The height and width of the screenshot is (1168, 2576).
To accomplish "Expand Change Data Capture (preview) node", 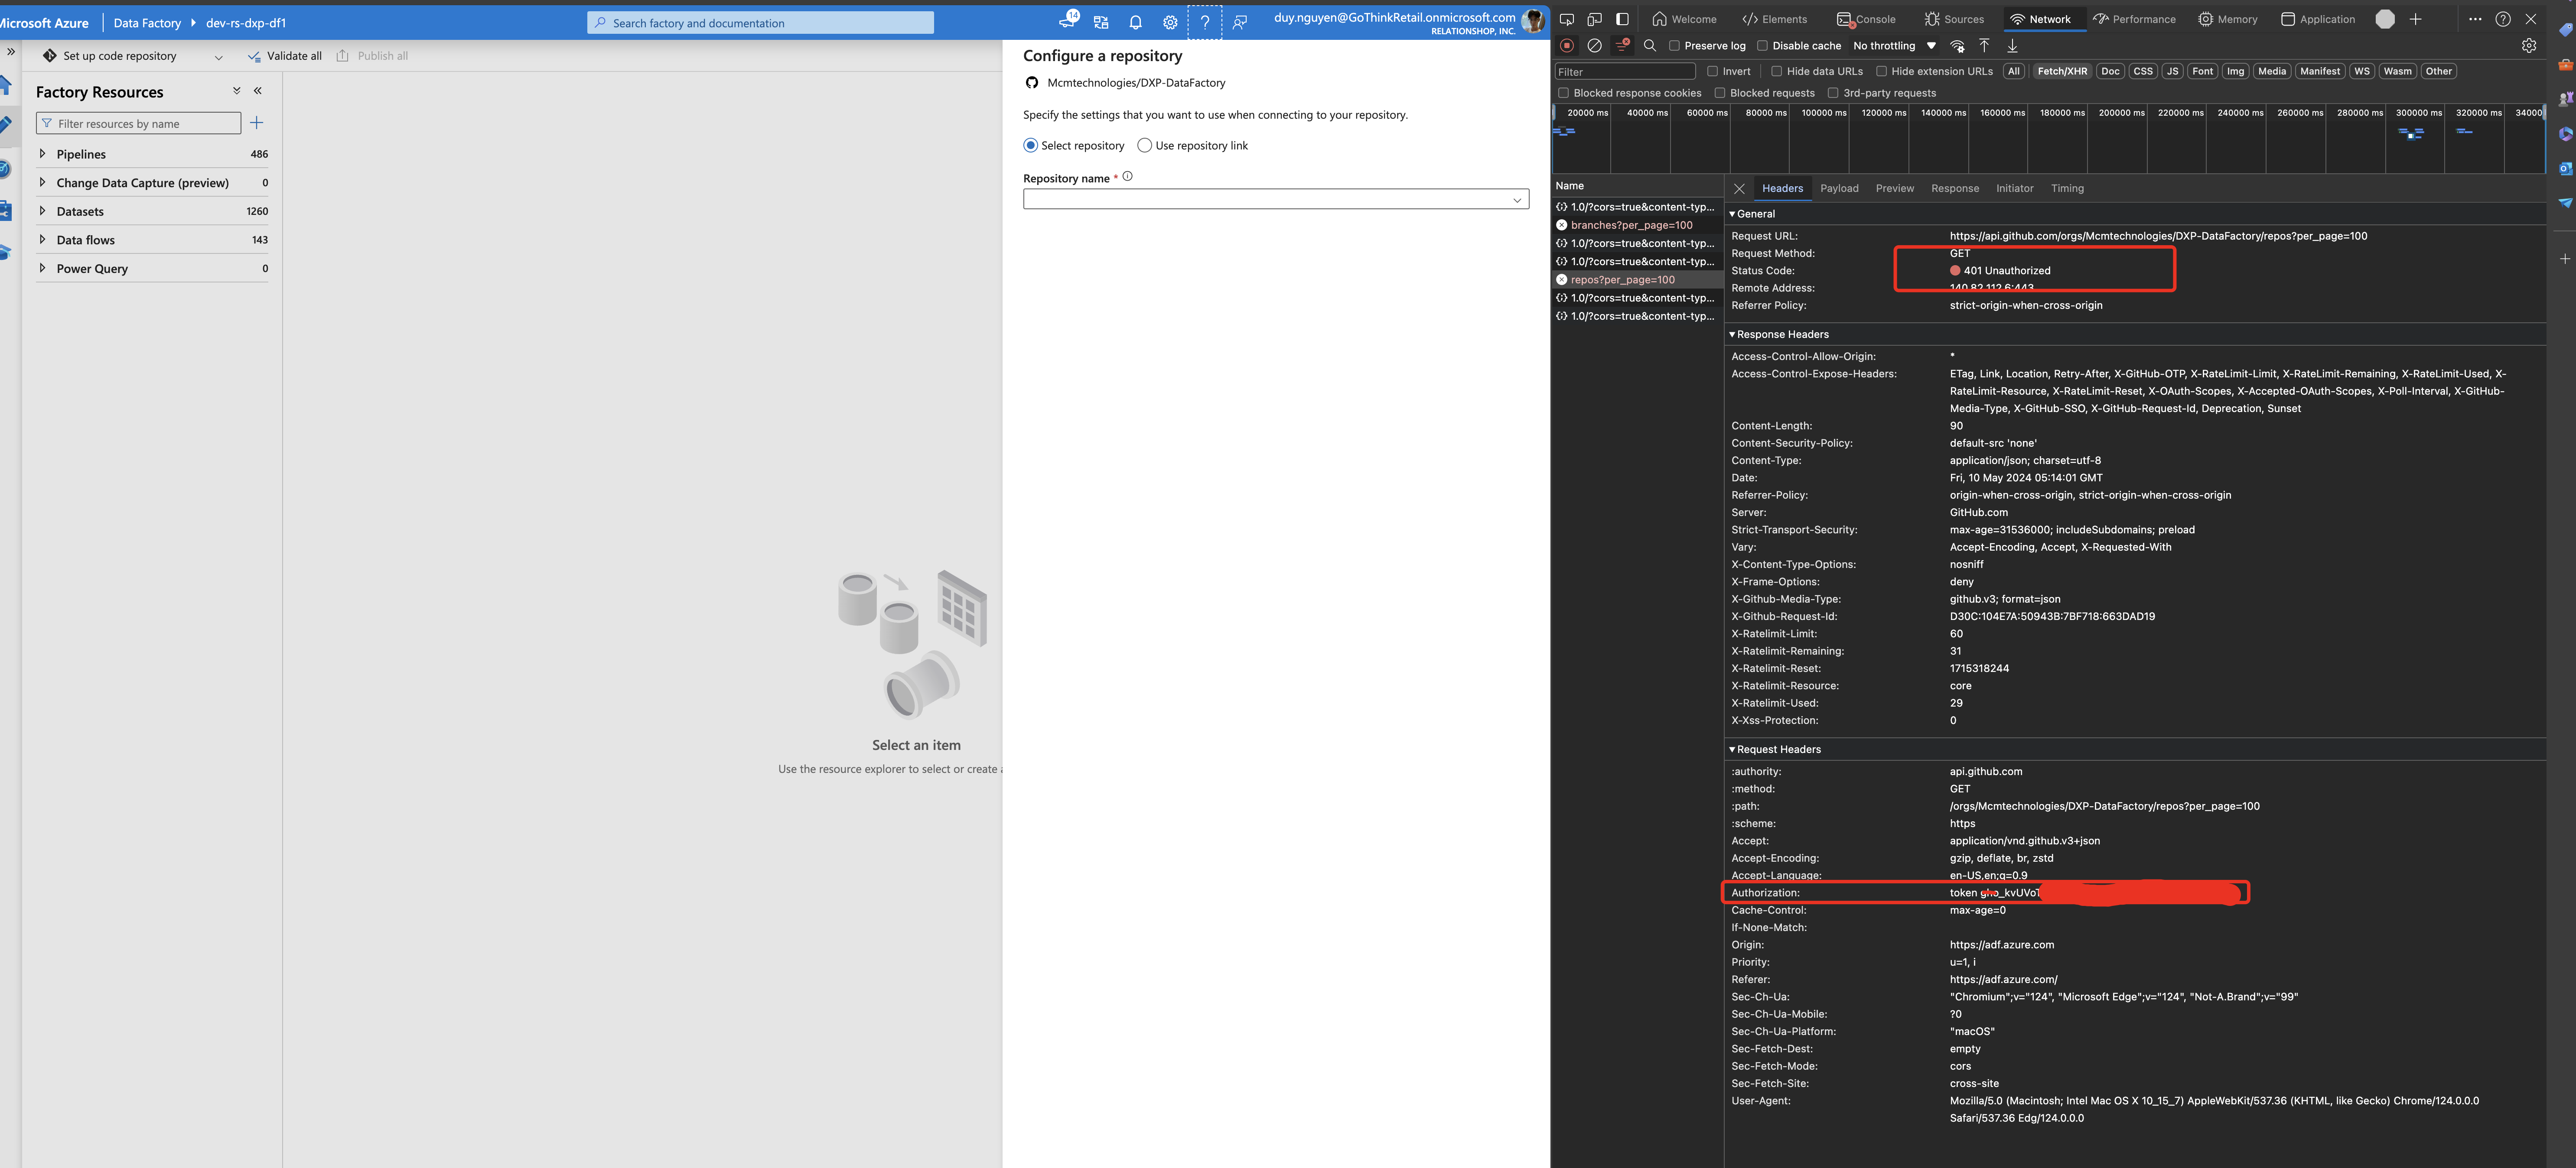I will click(x=42, y=183).
